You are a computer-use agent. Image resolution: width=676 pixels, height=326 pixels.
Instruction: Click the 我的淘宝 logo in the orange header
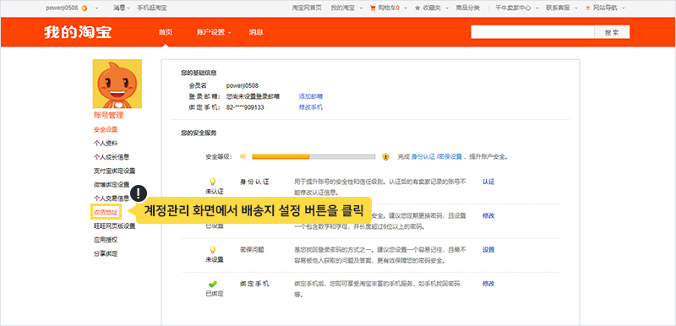coord(78,32)
